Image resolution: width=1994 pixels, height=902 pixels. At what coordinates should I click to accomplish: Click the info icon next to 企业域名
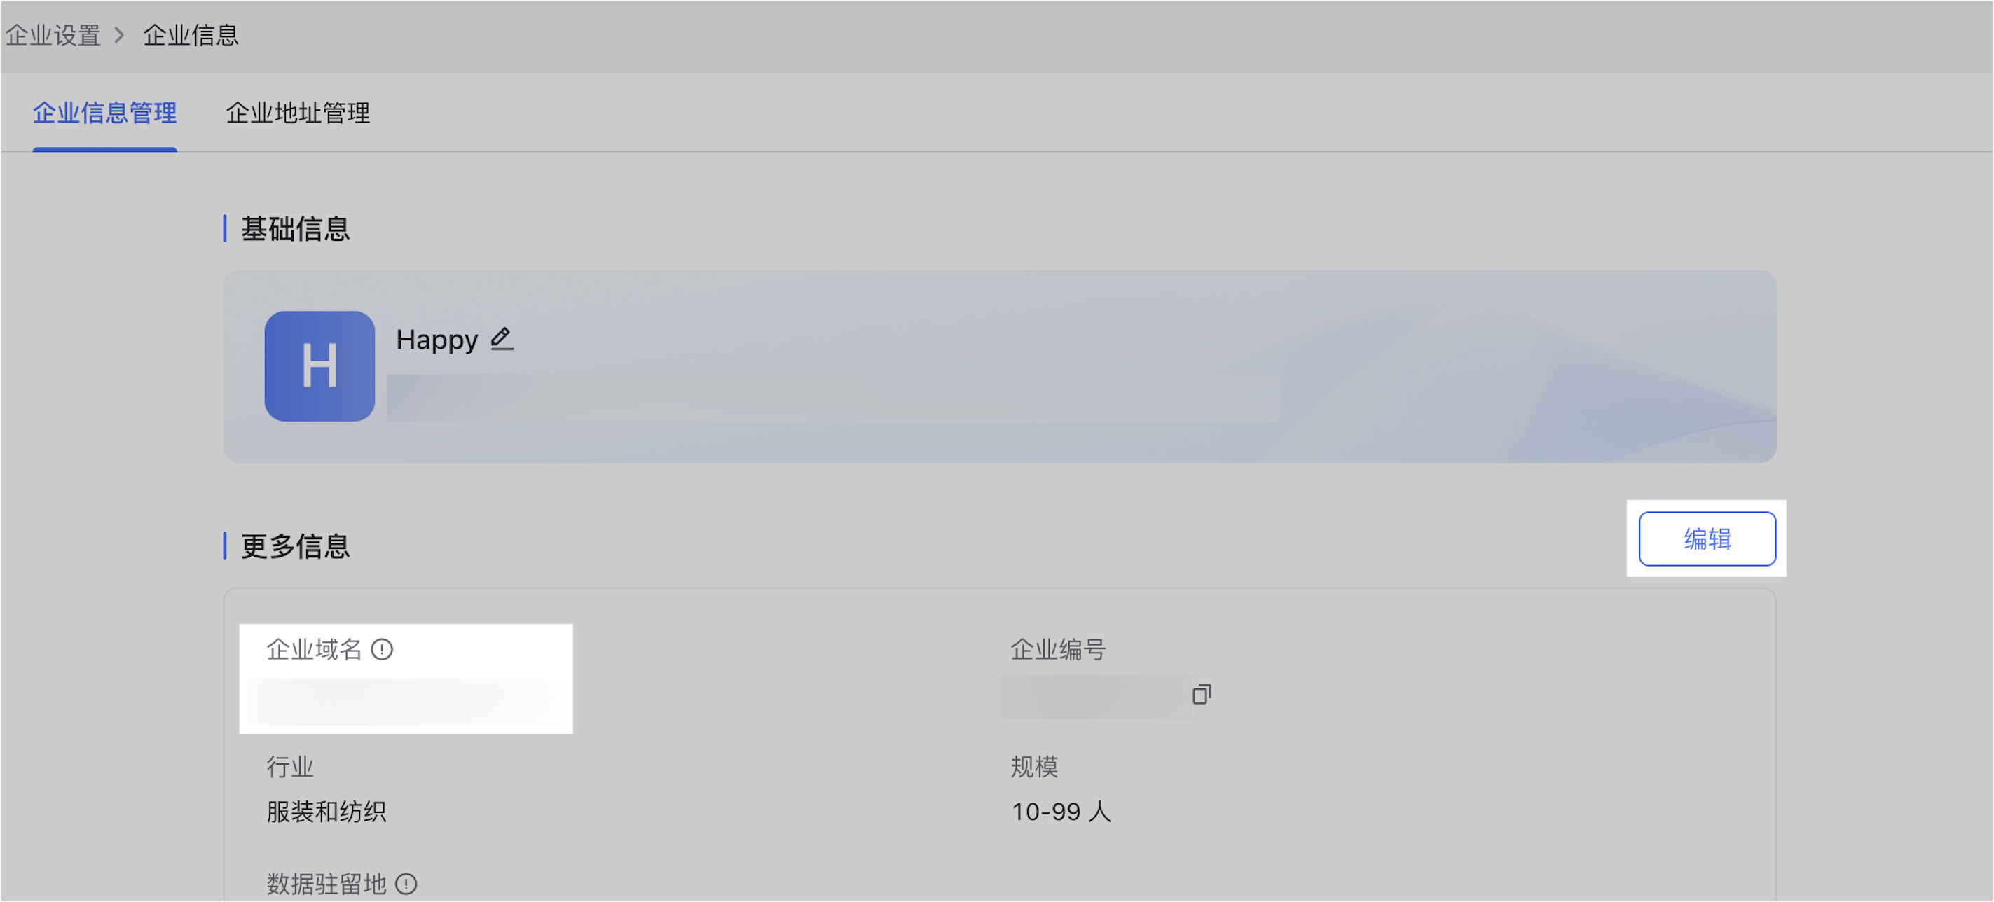point(382,649)
